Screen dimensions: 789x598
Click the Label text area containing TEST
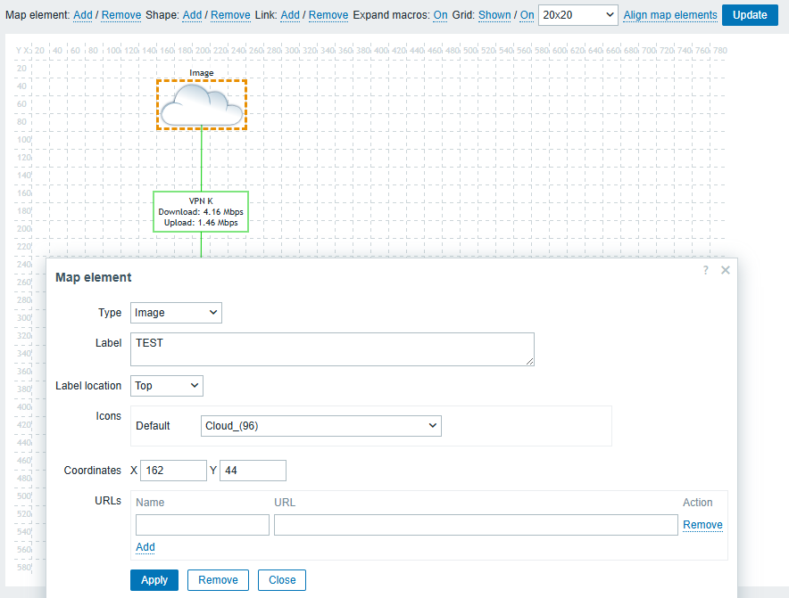(332, 349)
